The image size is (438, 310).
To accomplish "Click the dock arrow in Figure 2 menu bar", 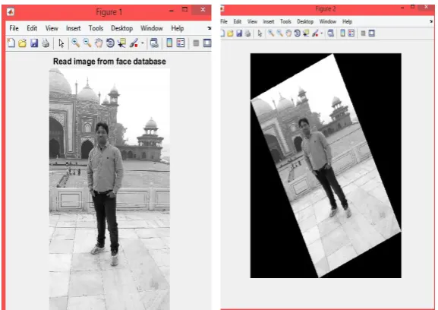I will [x=431, y=21].
